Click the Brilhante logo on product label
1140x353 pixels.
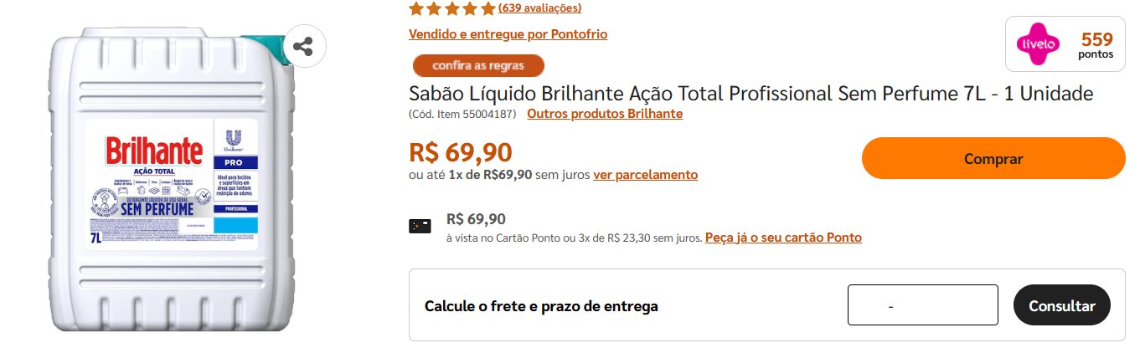point(154,152)
